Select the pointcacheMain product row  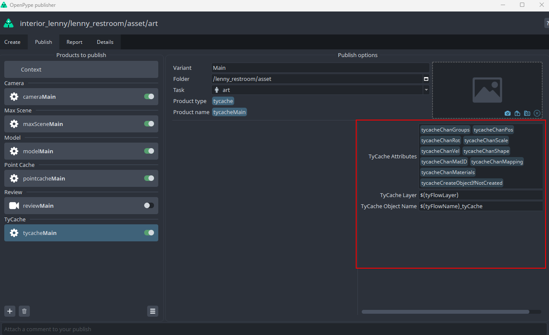81,178
